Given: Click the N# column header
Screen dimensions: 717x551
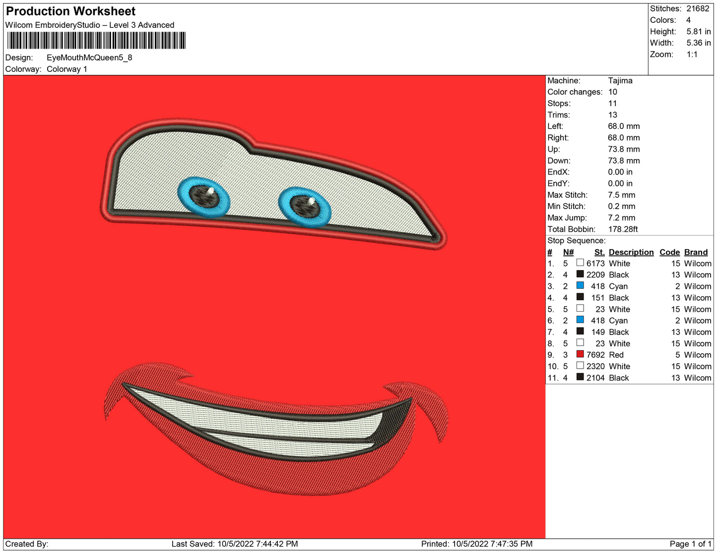Looking at the screenshot, I should [x=568, y=252].
